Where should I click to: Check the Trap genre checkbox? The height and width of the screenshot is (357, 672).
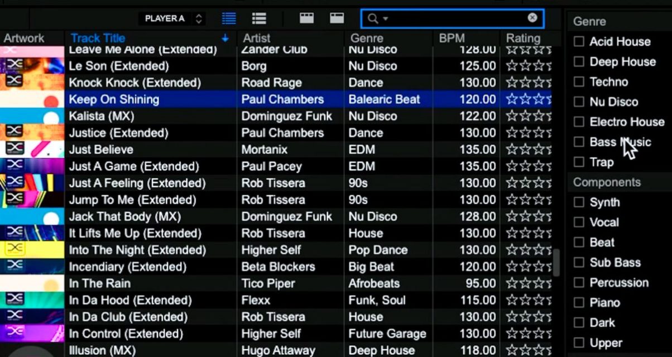[578, 162]
